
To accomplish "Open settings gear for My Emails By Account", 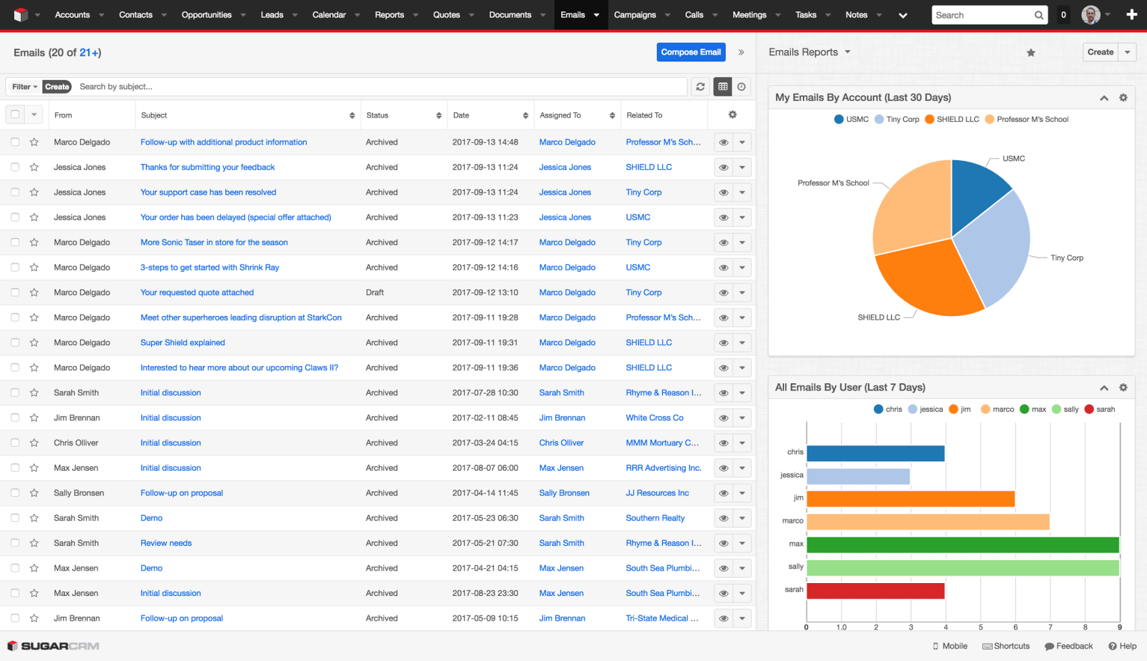I will coord(1123,98).
